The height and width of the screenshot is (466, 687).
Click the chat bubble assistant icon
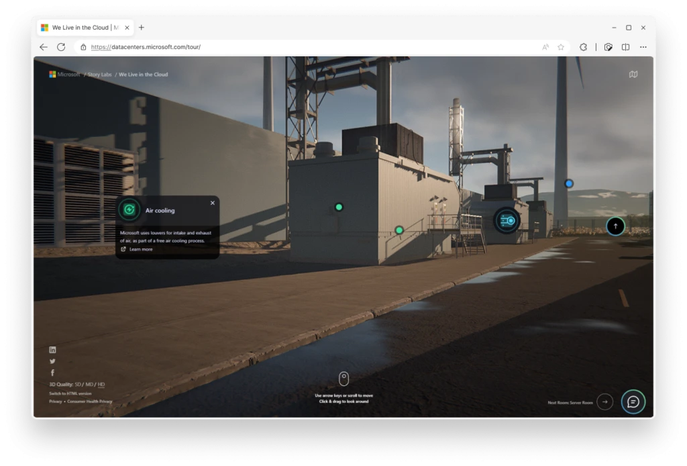[x=633, y=402]
